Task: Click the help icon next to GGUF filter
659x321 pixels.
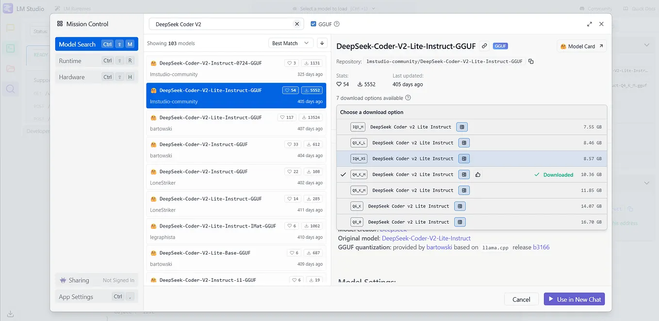Action: [336, 23]
